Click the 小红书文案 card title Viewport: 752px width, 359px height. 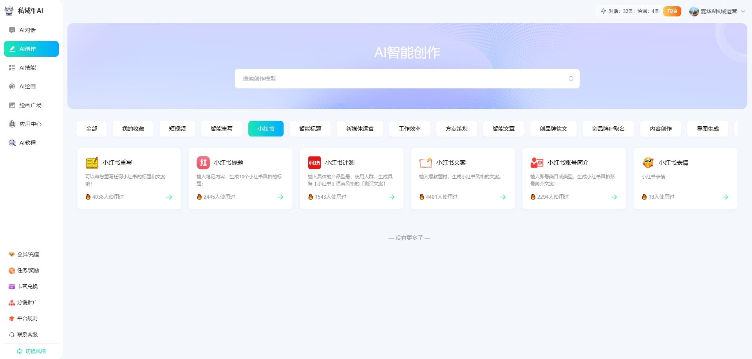point(451,162)
